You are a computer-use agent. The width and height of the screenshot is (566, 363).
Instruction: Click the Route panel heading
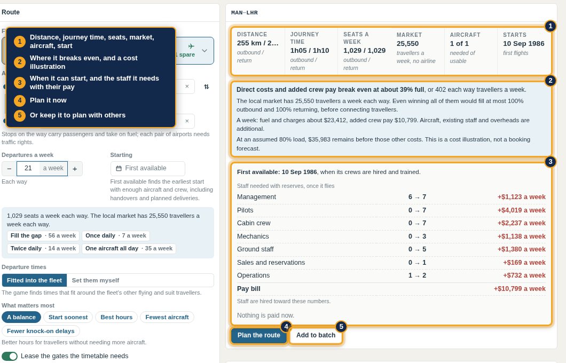(11, 12)
